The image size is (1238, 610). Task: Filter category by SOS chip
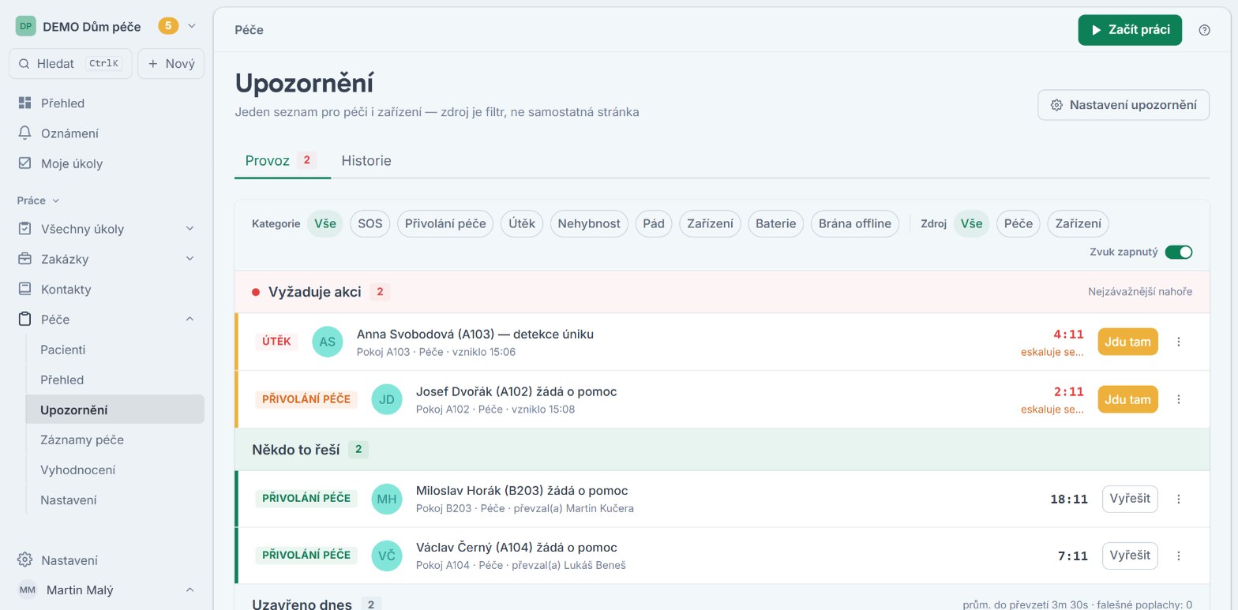(370, 223)
